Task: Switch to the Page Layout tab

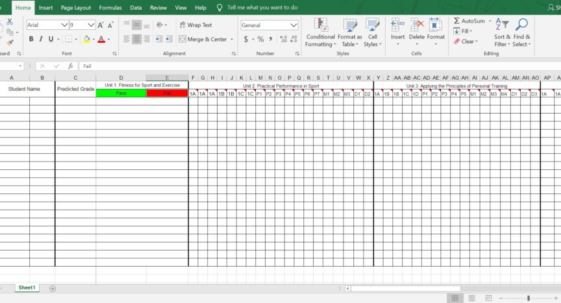Action: (x=76, y=8)
